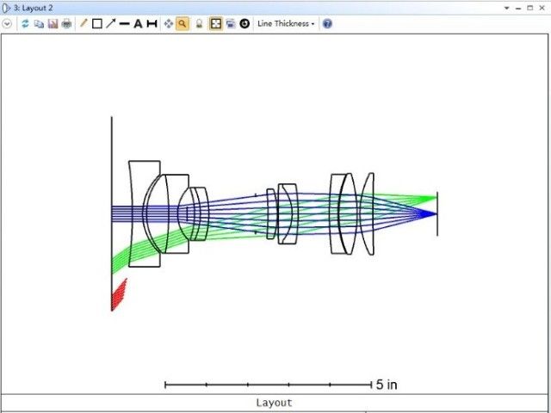
Task: Click the 'Layout' caption text
Action: tap(274, 403)
